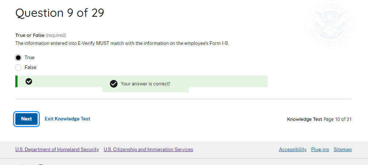Viewport: 368px width, 165px height.
Task: Click the E-Verify Form I-9 question text
Action: click(x=124, y=43)
